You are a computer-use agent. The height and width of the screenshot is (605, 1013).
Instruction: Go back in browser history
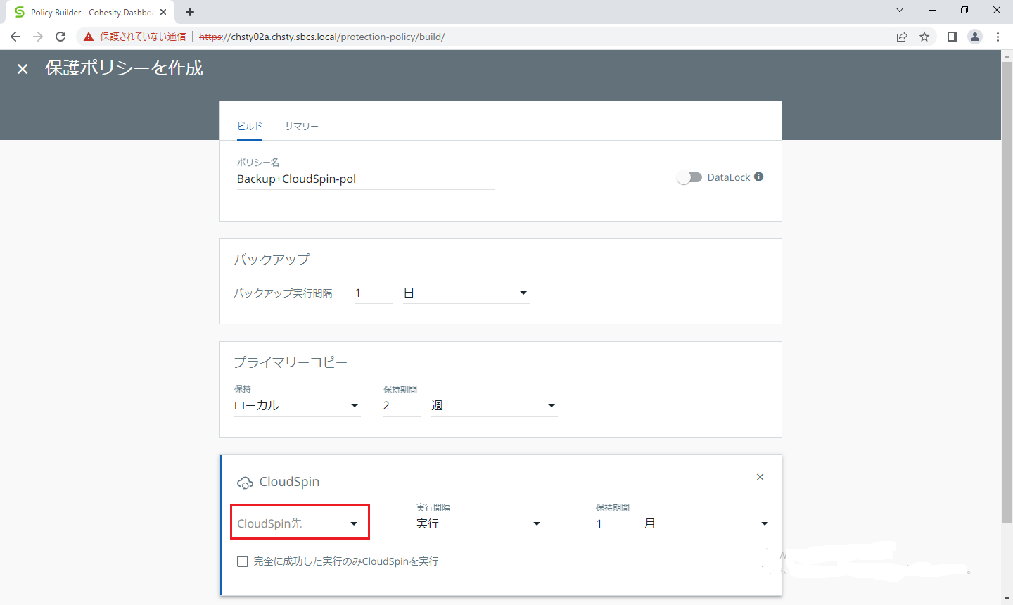point(15,37)
